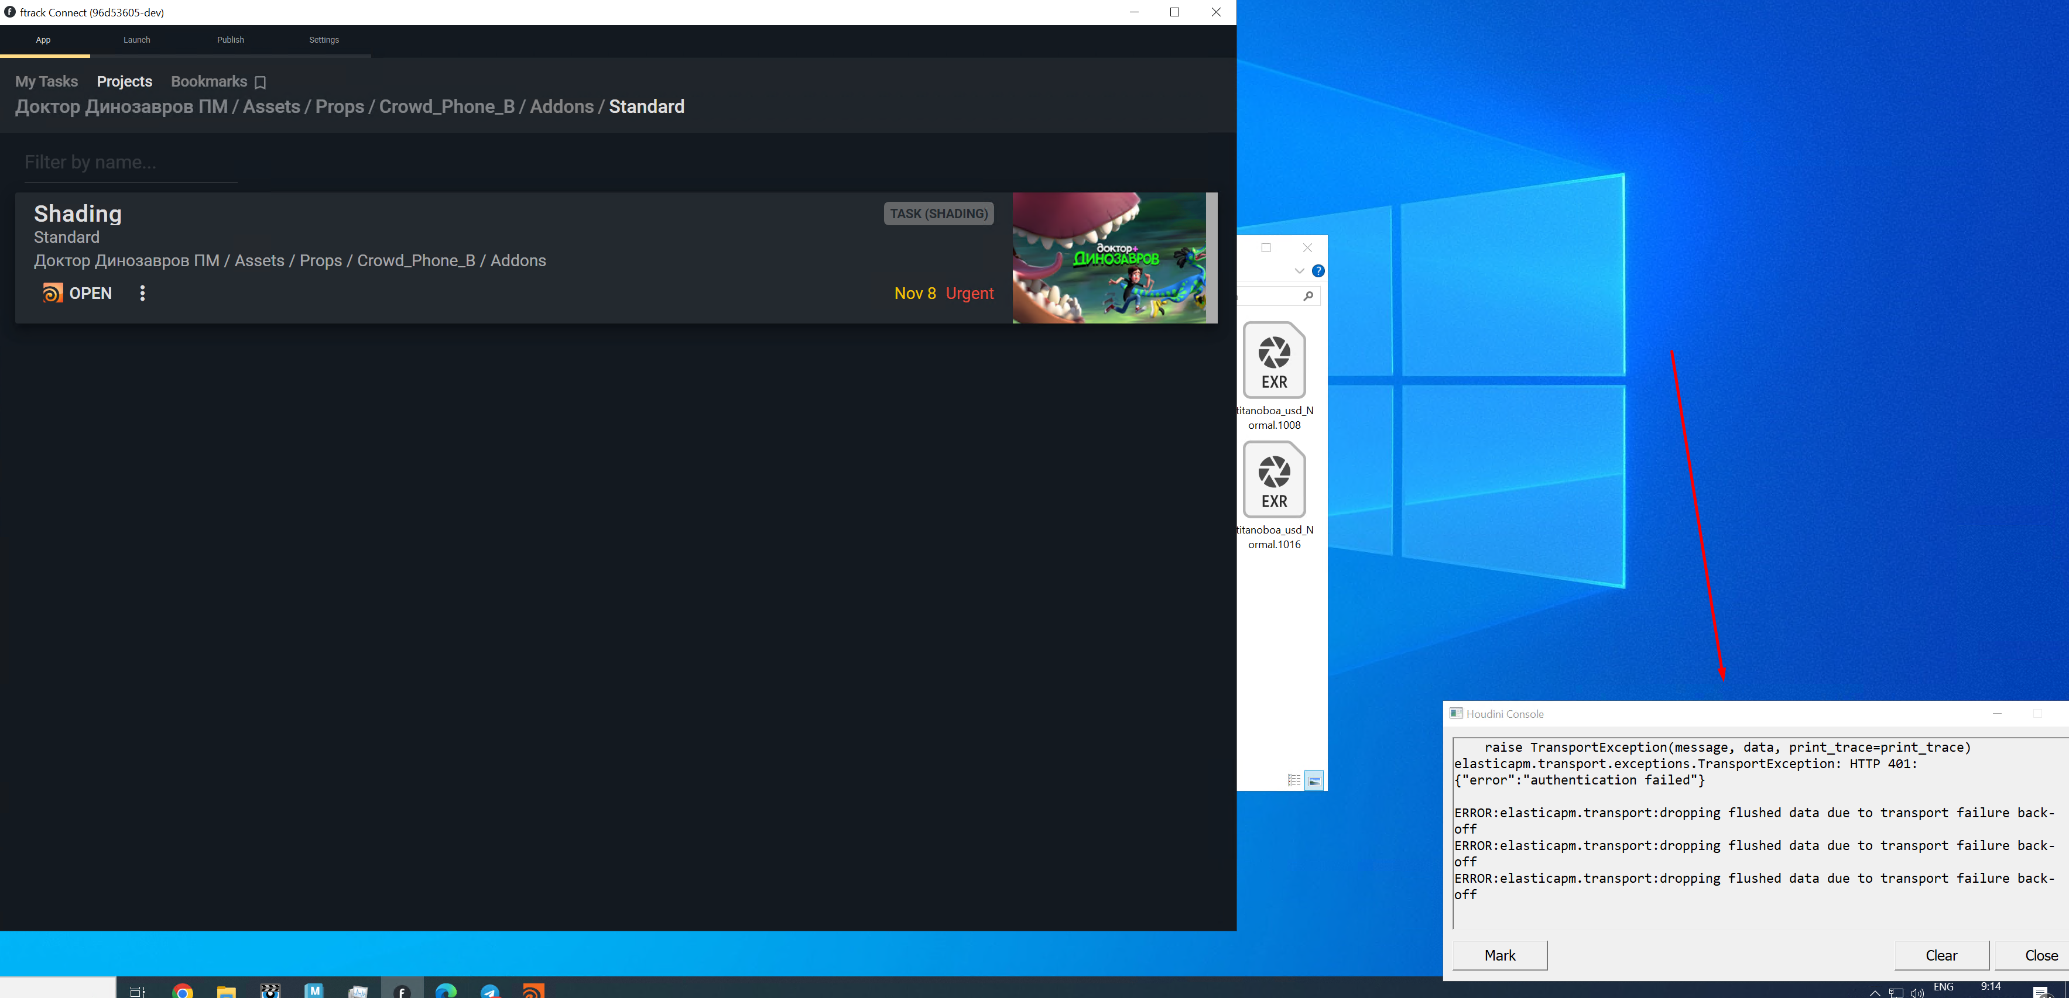Open the three-dot menu on Shading task

pyautogui.click(x=142, y=293)
